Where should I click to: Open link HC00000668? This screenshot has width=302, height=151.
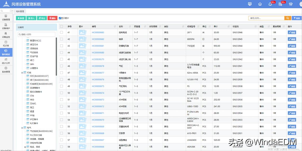click(98, 133)
